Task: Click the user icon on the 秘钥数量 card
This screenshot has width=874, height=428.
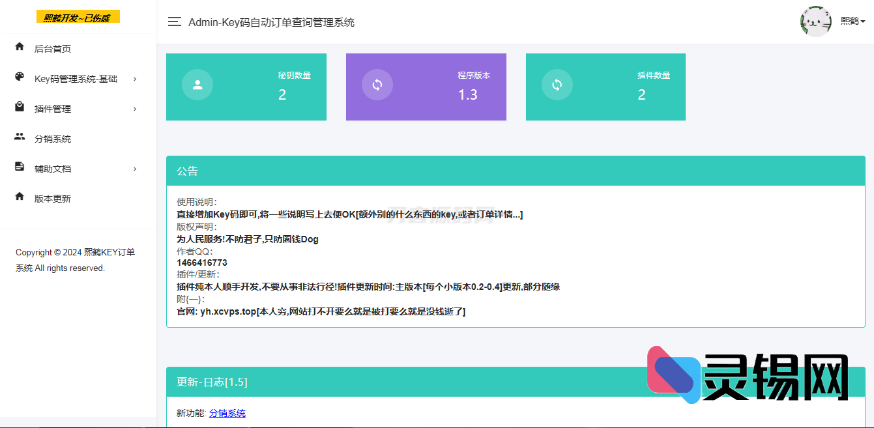Action: pyautogui.click(x=197, y=85)
